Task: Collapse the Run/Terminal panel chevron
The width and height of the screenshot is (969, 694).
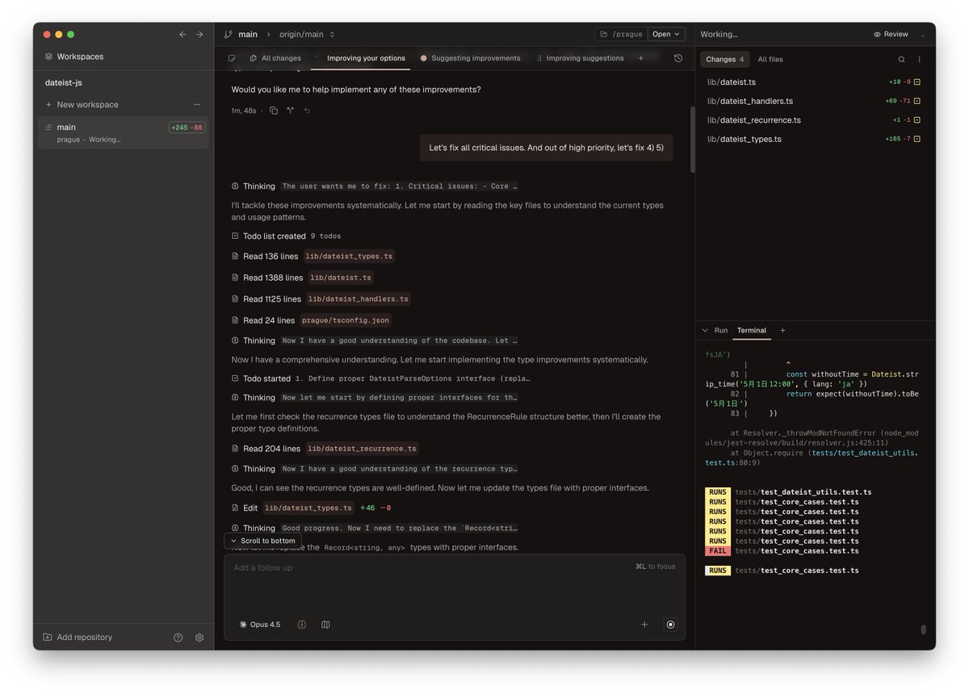Action: point(705,330)
